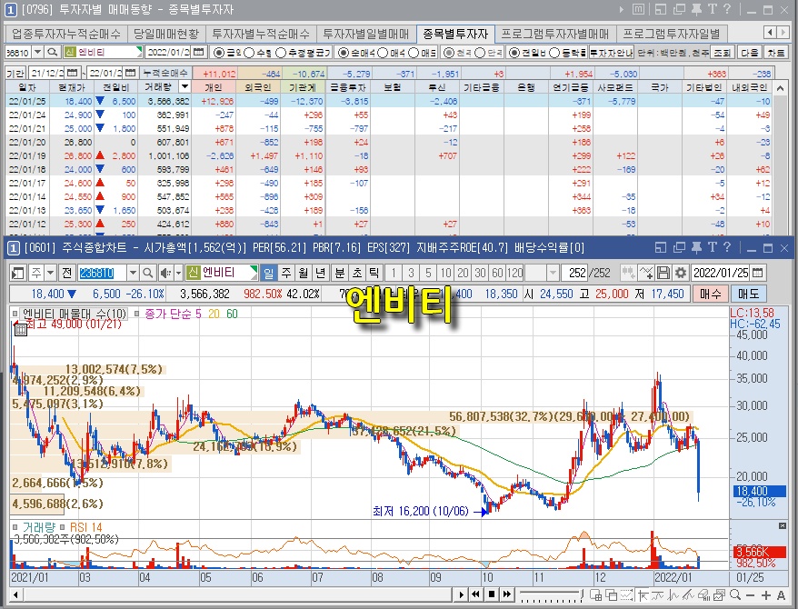Viewport: 798px width, 609px height.
Task: Click the 다음 next button
Action: 749,53
